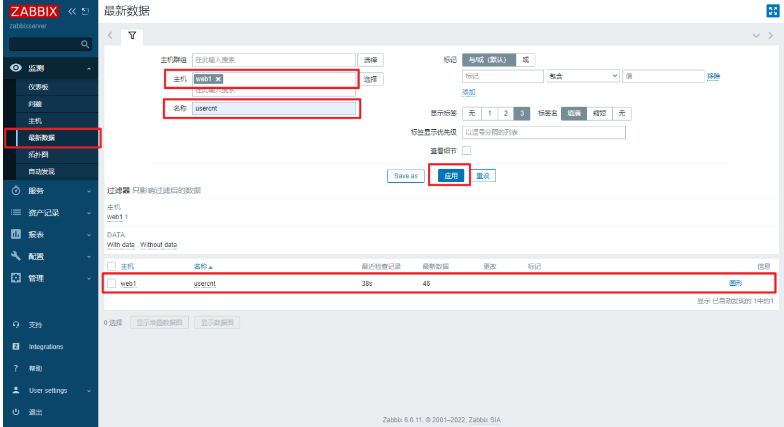Click the Save as button

pos(406,176)
